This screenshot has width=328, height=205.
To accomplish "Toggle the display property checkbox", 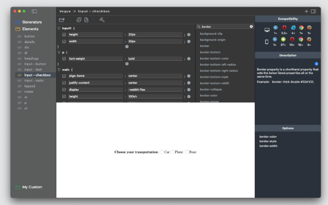I will click(64, 90).
